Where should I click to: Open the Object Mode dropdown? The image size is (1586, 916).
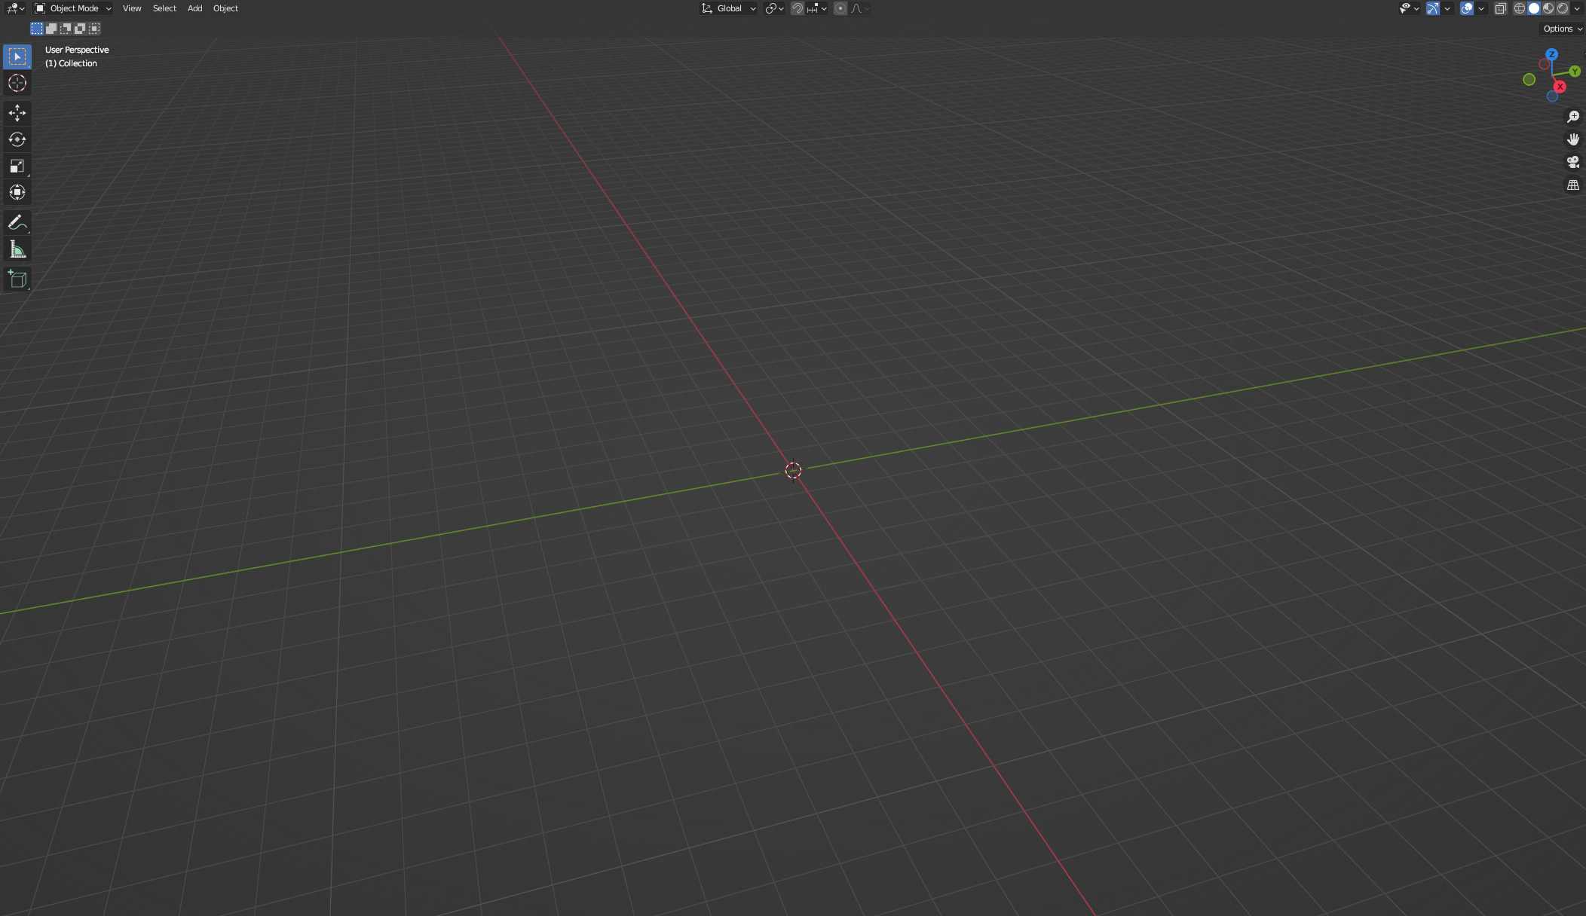click(73, 8)
